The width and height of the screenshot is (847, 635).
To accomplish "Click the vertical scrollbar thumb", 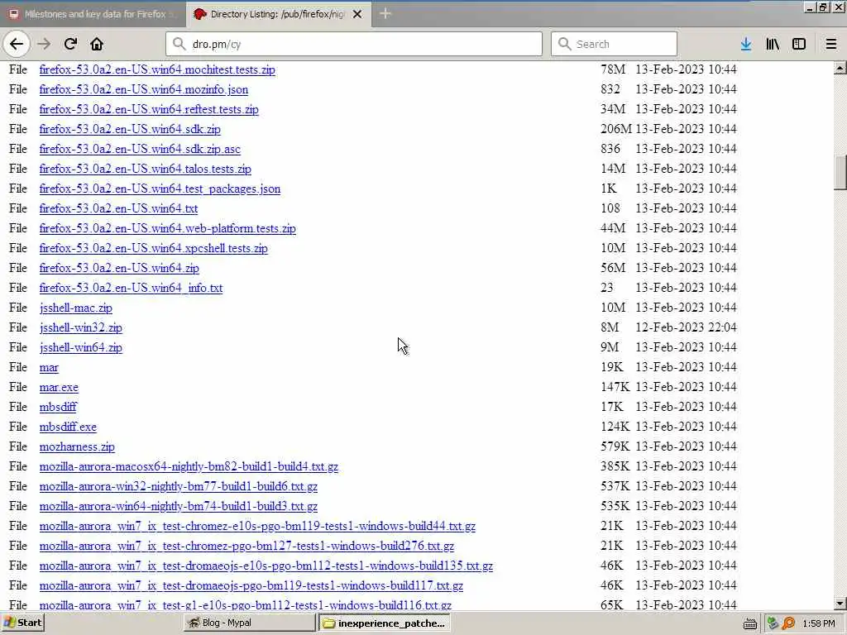I will pos(840,172).
